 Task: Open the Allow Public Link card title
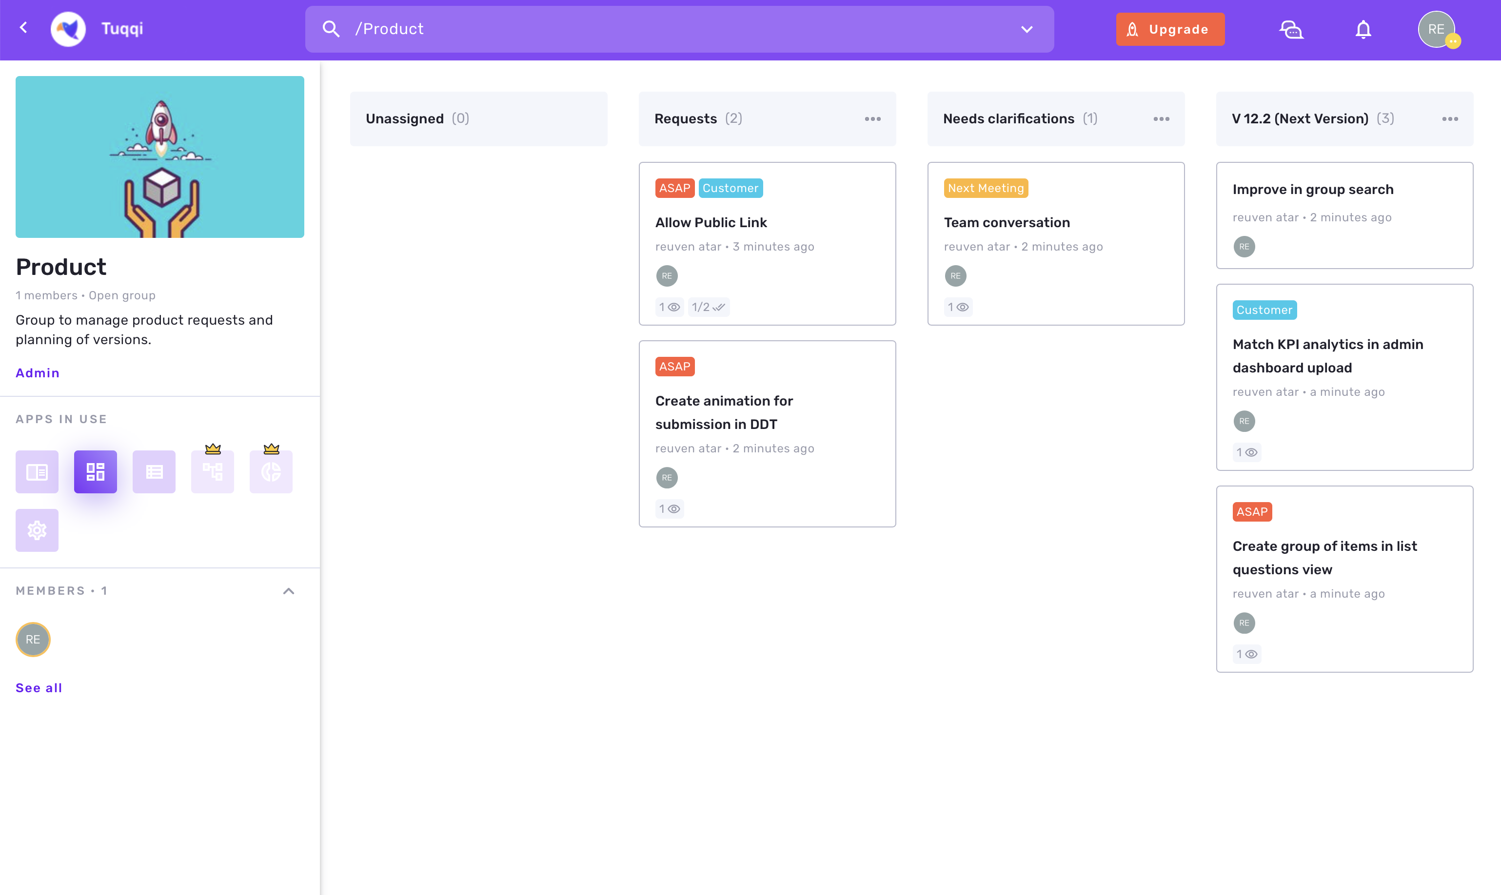coord(711,223)
